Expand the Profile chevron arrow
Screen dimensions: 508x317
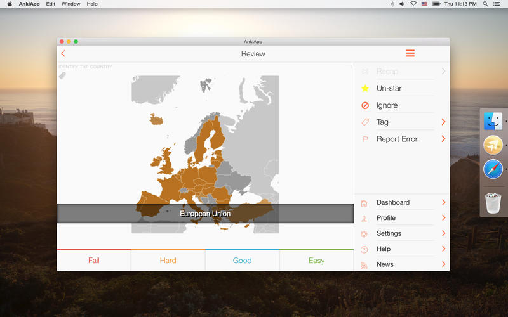click(x=443, y=218)
